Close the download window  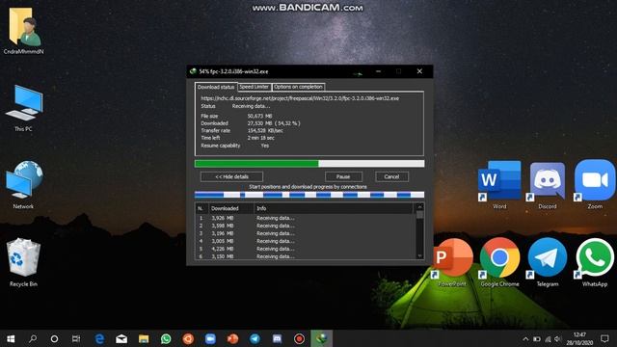coord(419,71)
